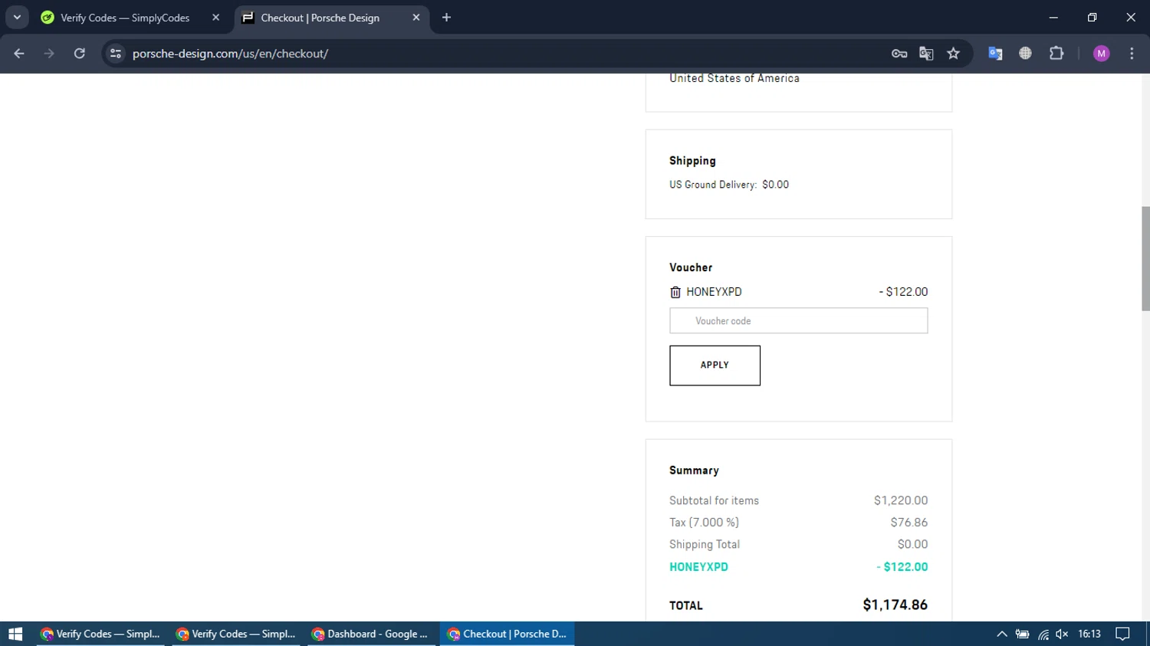Open first Verify Codes taskbar window
The height and width of the screenshot is (646, 1150).
point(100,634)
